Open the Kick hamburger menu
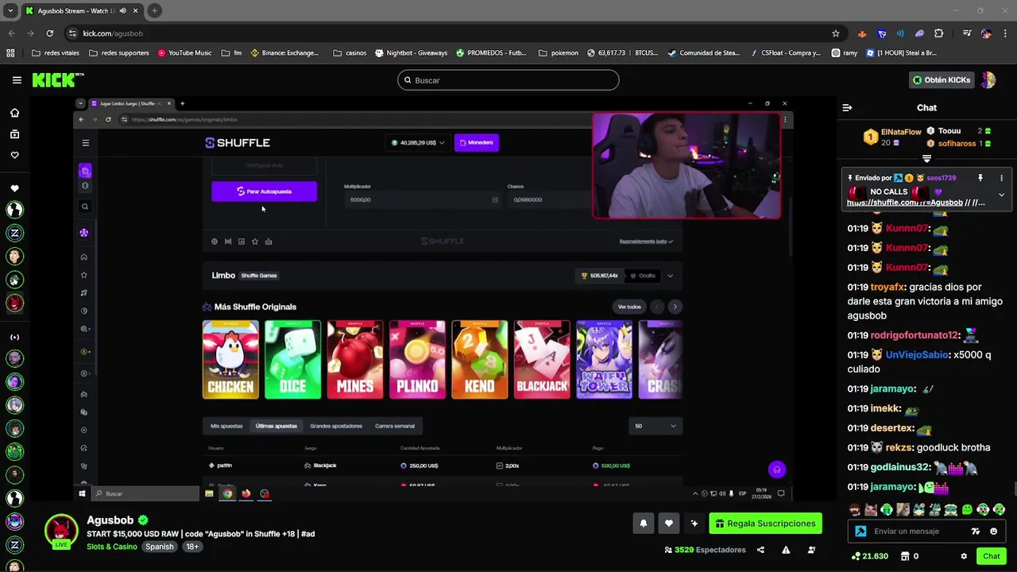This screenshot has width=1017, height=572. coord(17,80)
